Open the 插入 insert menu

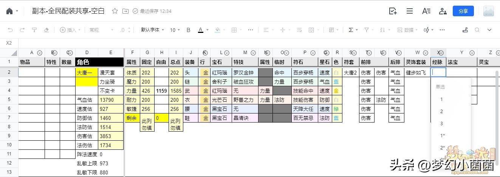point(71,30)
